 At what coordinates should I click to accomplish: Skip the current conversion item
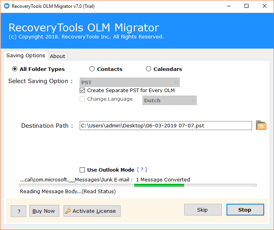(203, 210)
